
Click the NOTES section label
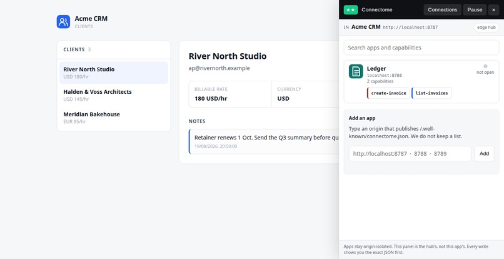tap(197, 121)
